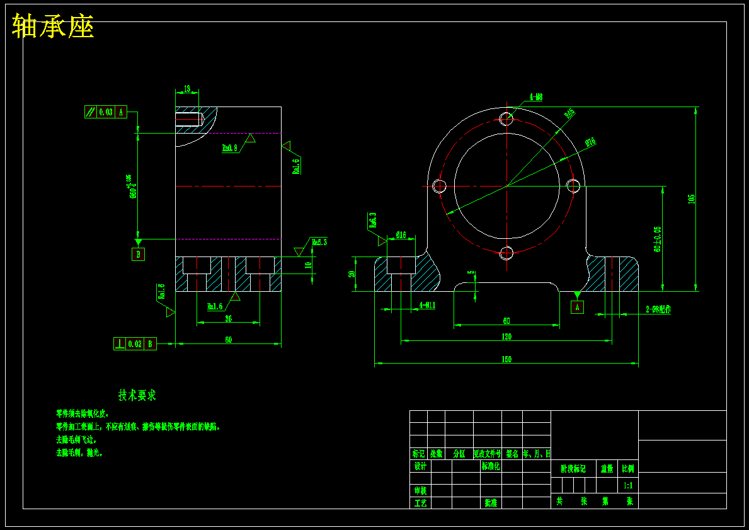Screen dimensions: 749x530
Task: Click the "5" slot depth dimension
Action: click(x=471, y=273)
